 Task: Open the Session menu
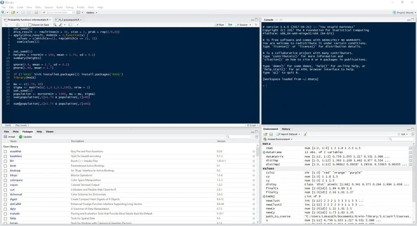click(49, 7)
